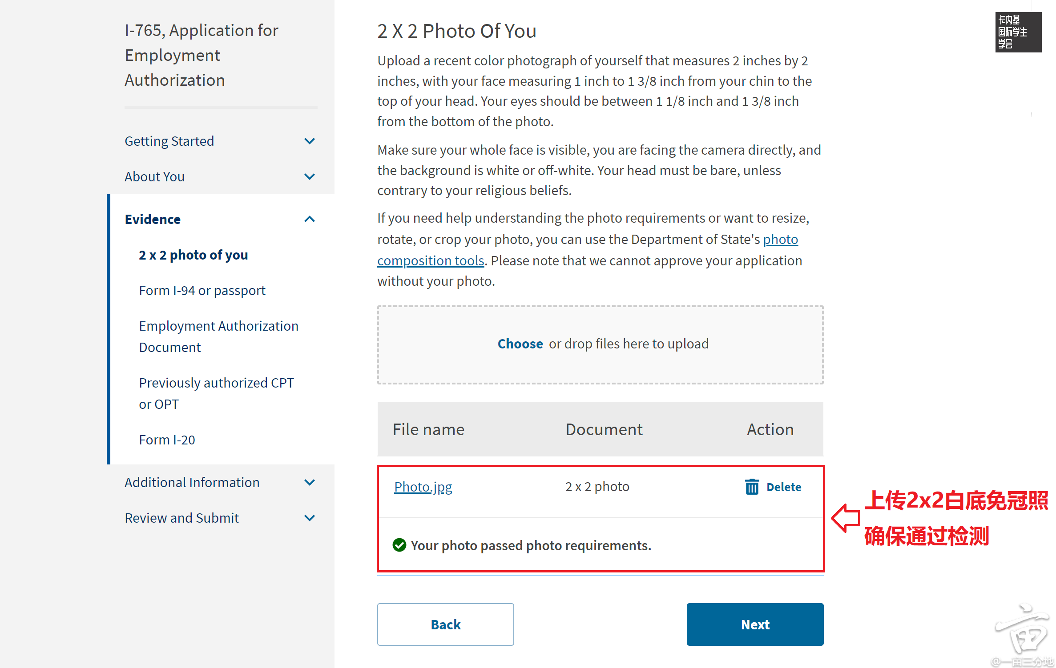Click the green photo passed checkmark icon
This screenshot has height=668, width=1056.
pyautogui.click(x=399, y=545)
